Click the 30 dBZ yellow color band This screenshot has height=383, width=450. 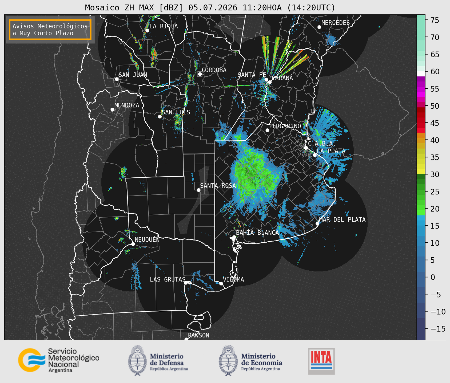(x=421, y=172)
